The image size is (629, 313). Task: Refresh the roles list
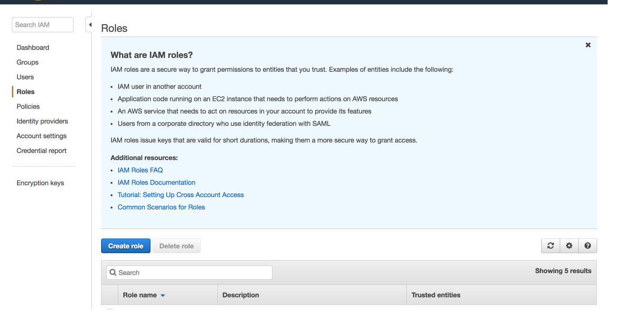pos(550,246)
